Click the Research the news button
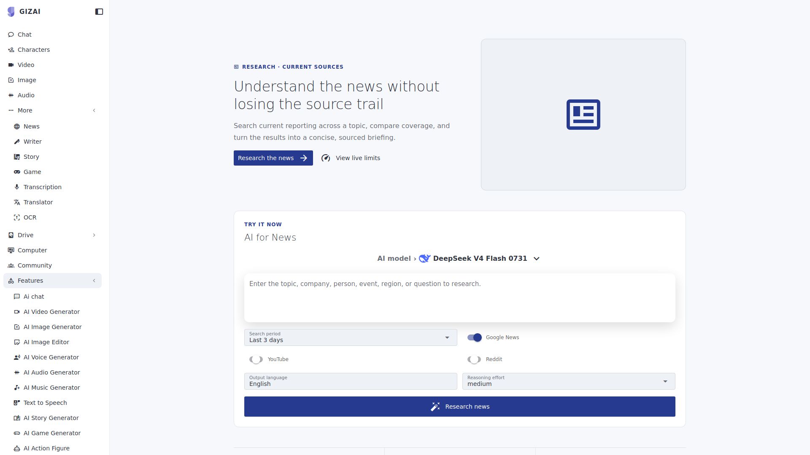 [x=273, y=158]
